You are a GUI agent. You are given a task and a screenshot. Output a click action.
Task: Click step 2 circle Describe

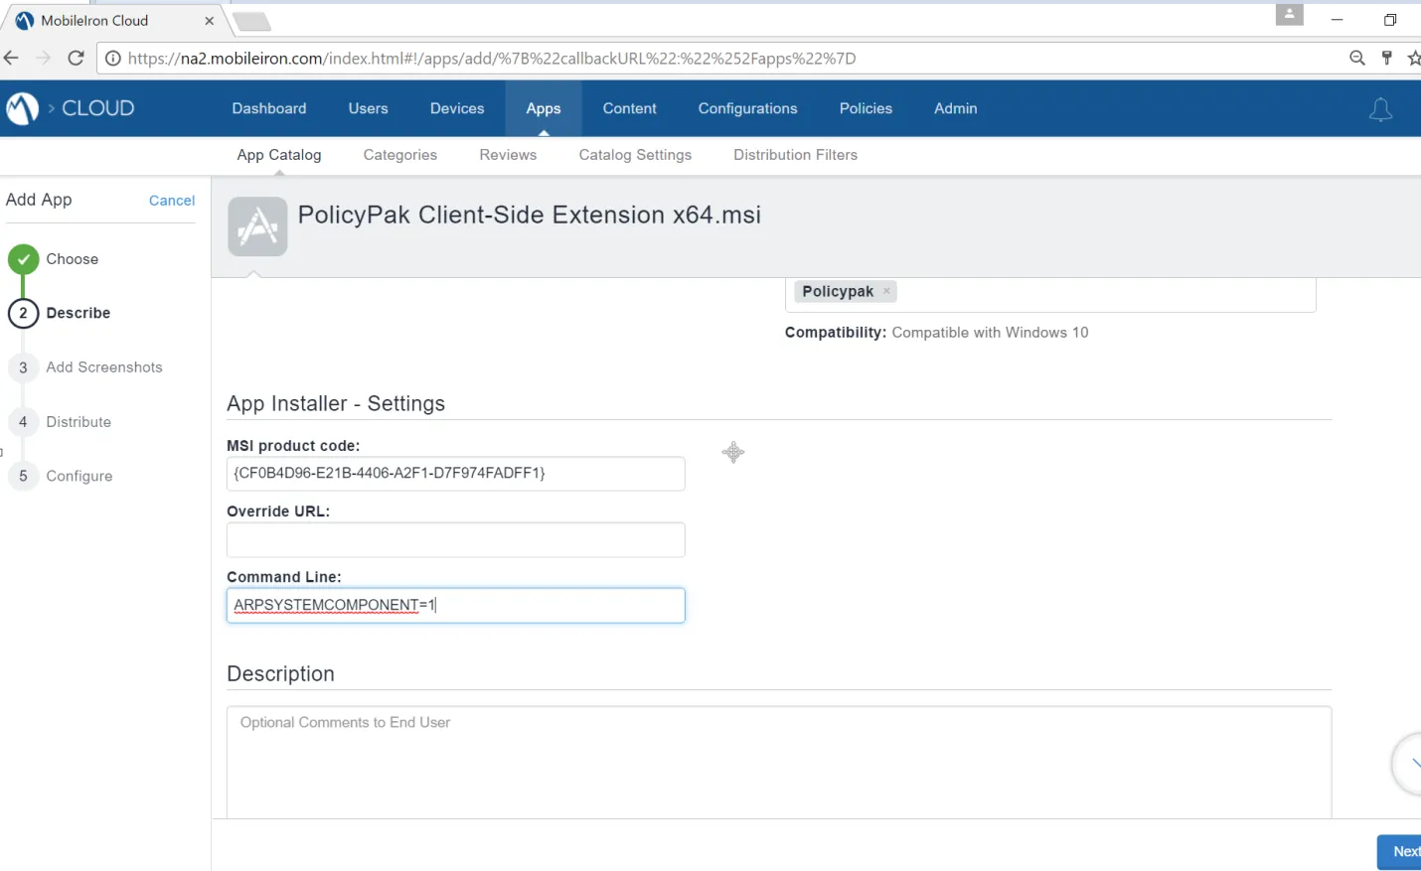tap(23, 313)
